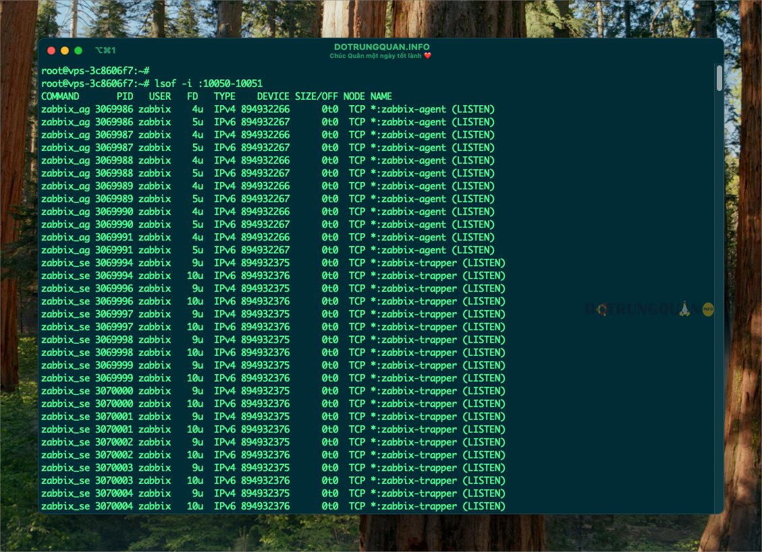Image resolution: width=762 pixels, height=552 pixels.
Task: Click the NODE column header
Action: click(x=354, y=96)
